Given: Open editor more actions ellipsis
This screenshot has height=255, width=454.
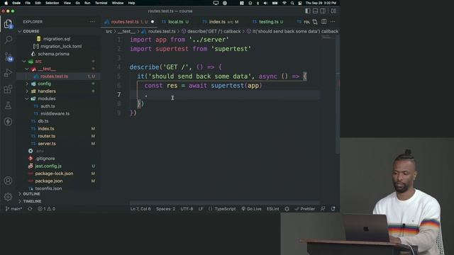Looking at the screenshot, I should (333, 22).
